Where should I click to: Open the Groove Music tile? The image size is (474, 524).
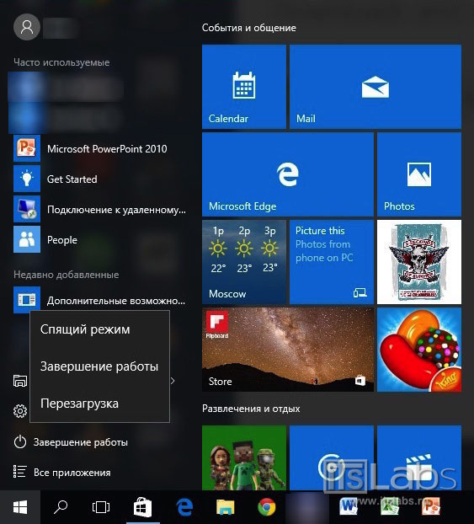[x=332, y=457]
